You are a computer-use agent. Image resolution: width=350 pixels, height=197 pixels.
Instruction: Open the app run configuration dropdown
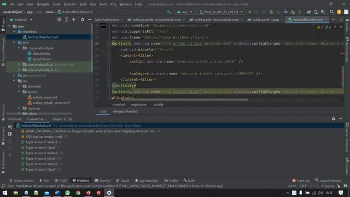(185, 12)
